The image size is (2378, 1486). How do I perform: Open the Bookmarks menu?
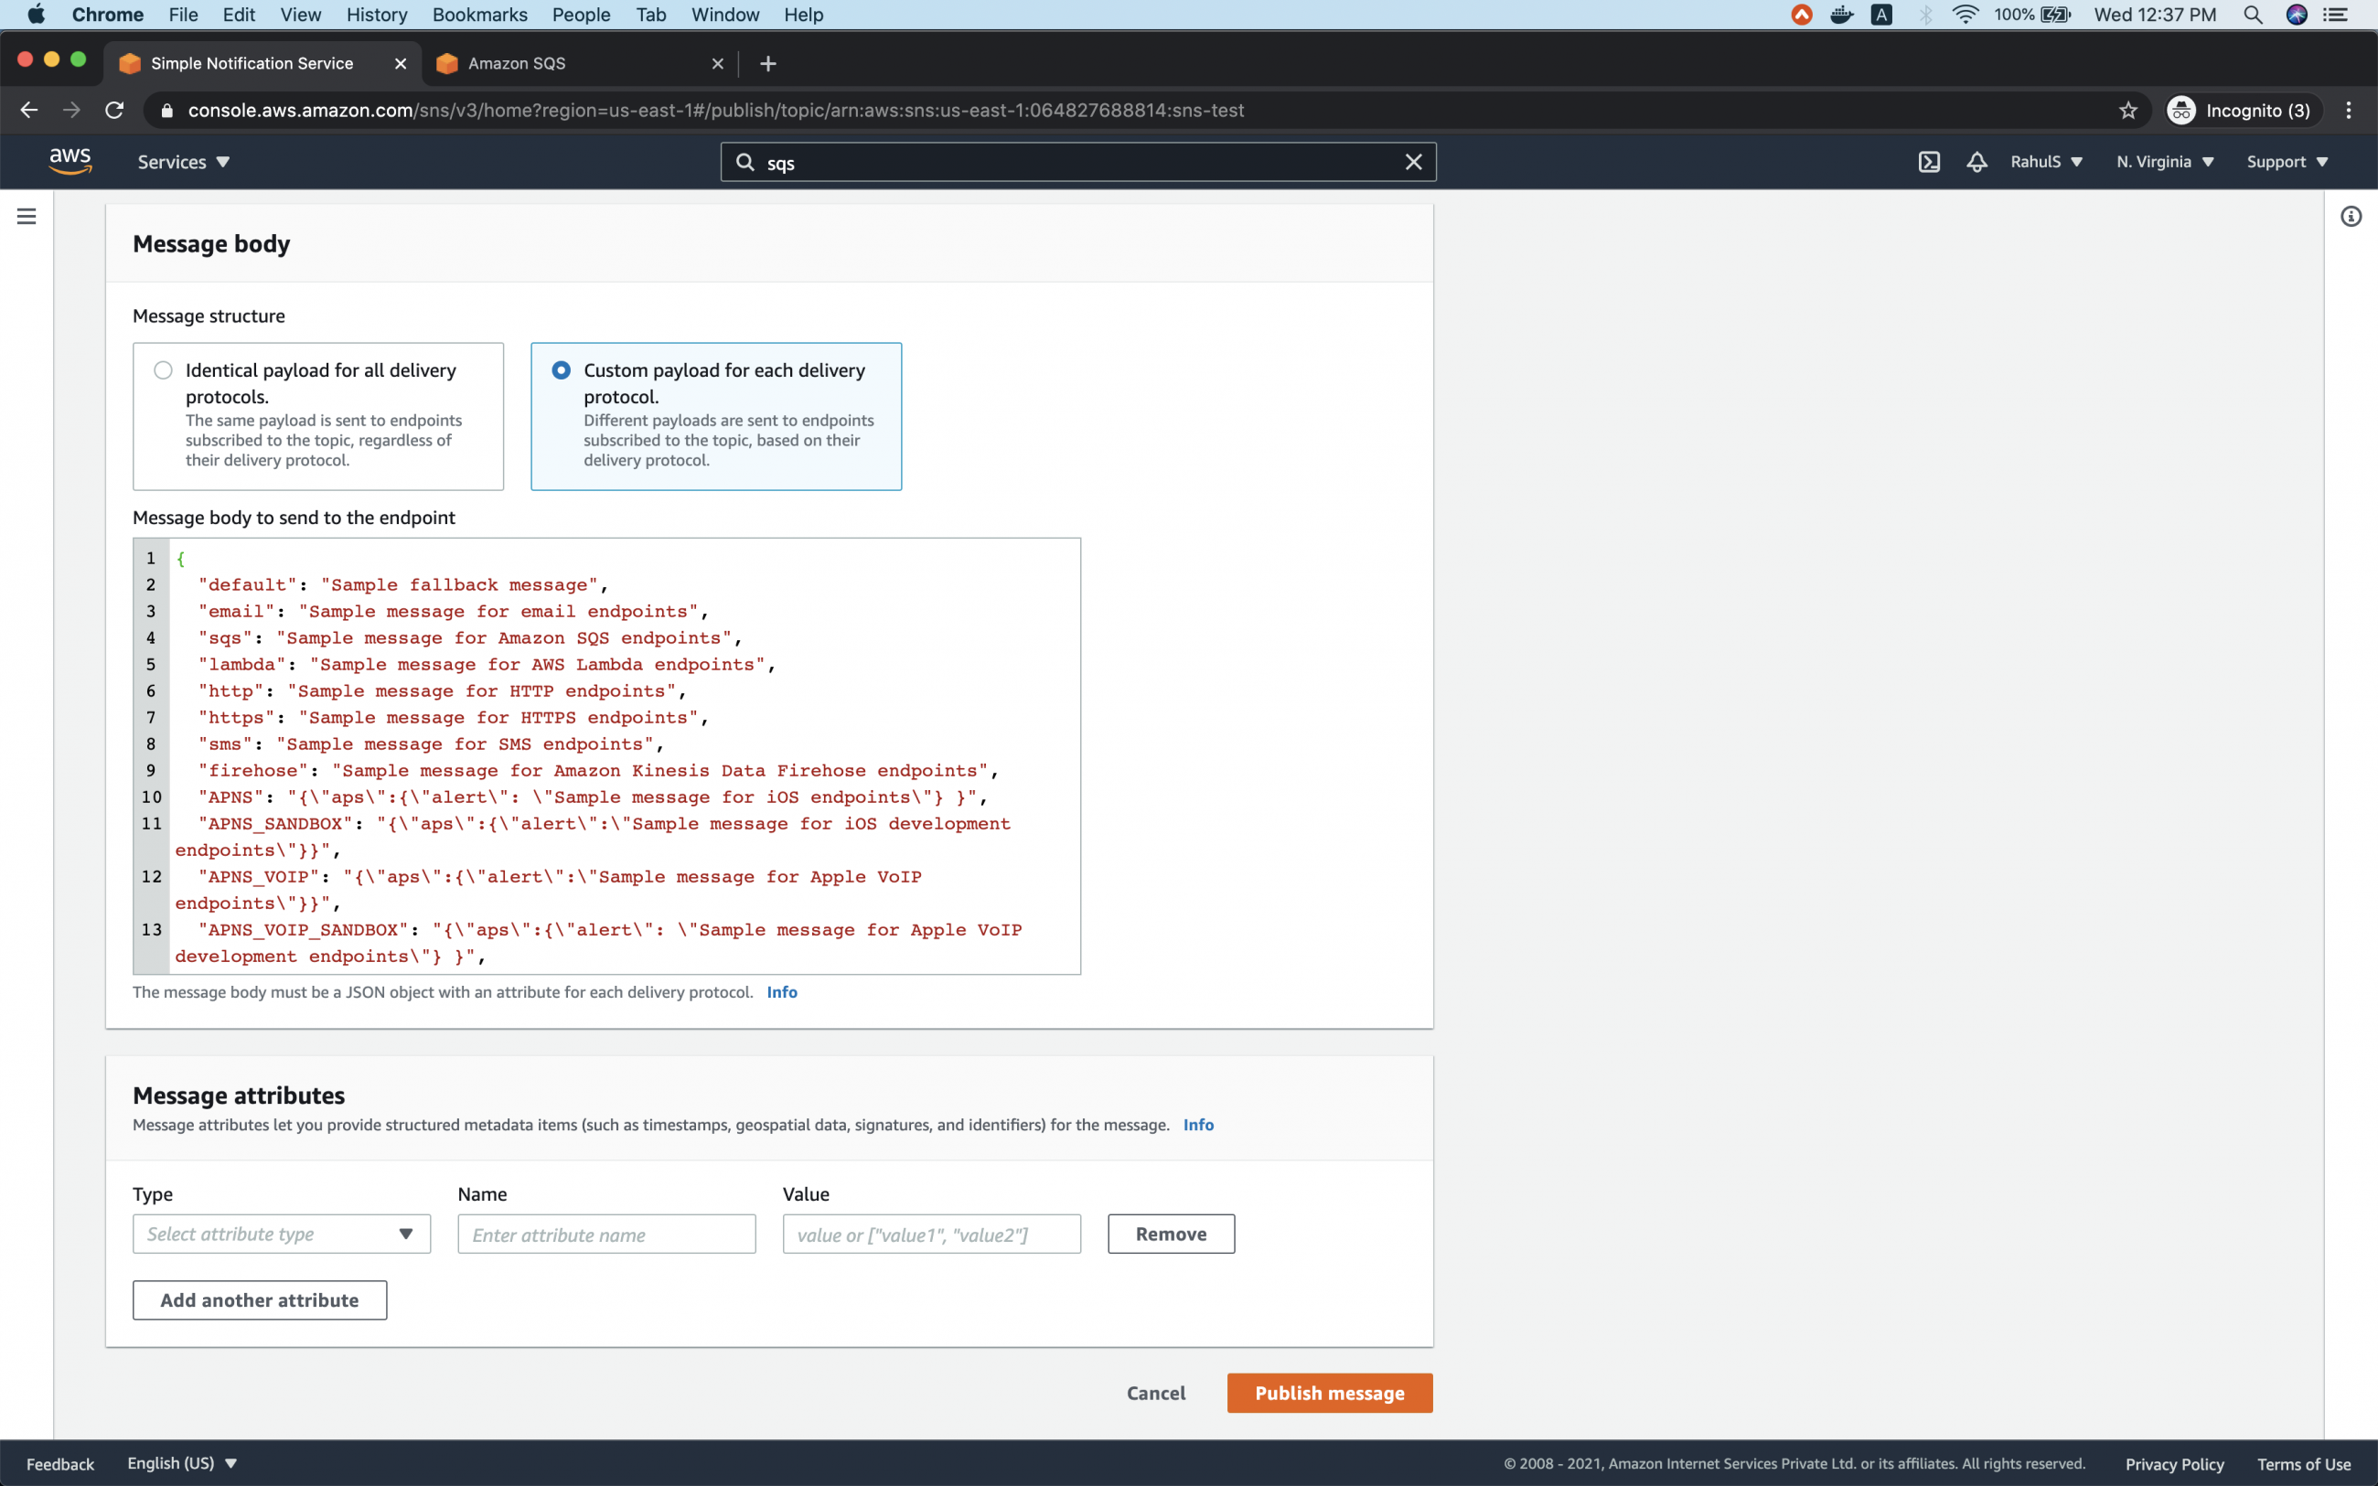click(479, 15)
